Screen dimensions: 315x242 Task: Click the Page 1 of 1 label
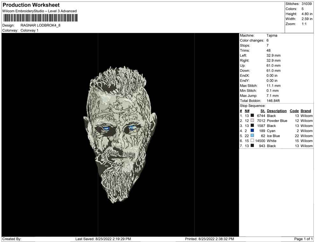304,239
